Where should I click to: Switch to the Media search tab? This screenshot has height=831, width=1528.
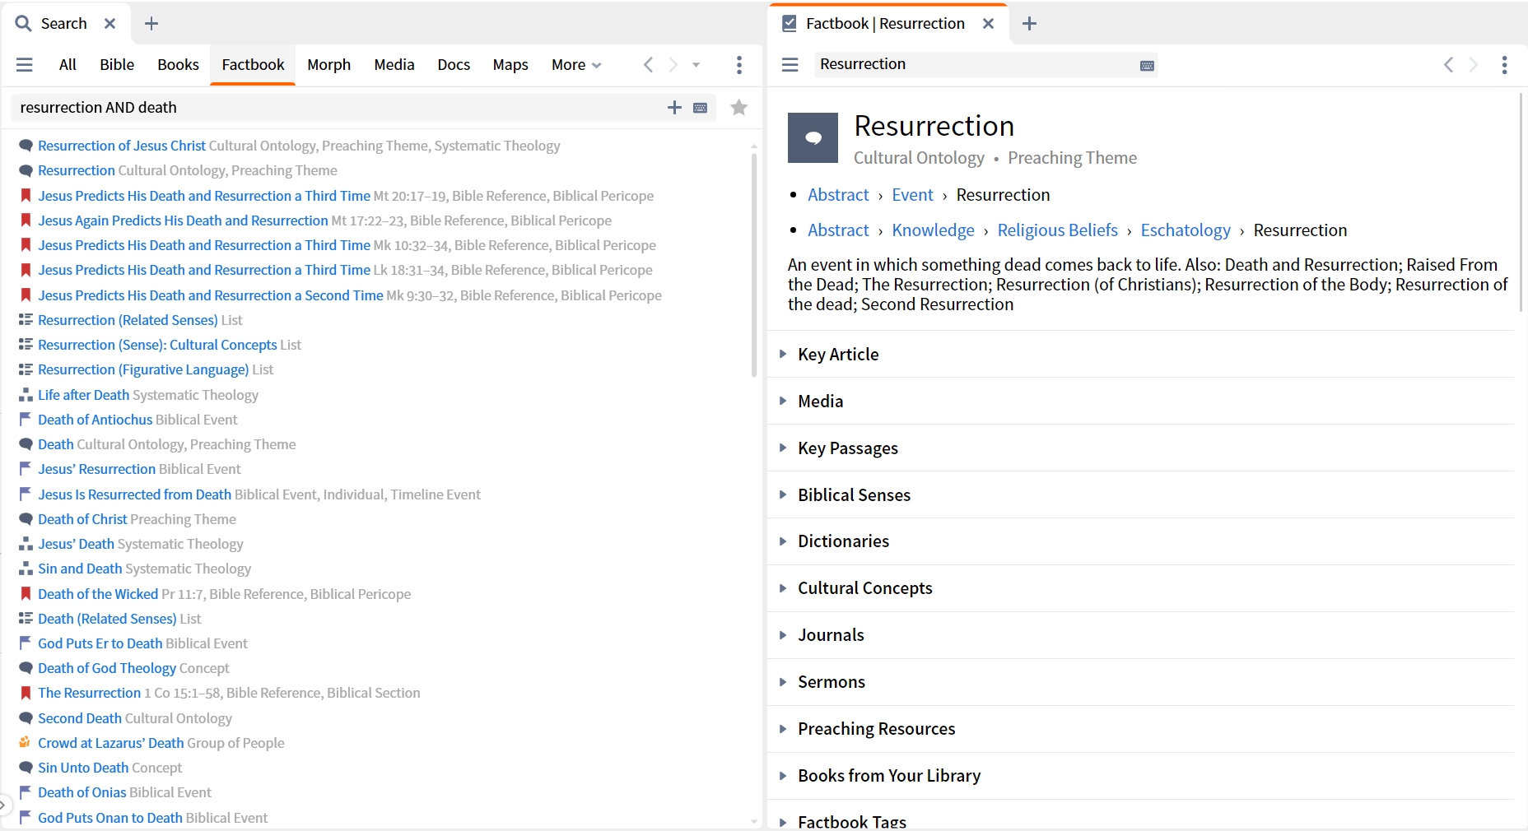[x=394, y=65]
